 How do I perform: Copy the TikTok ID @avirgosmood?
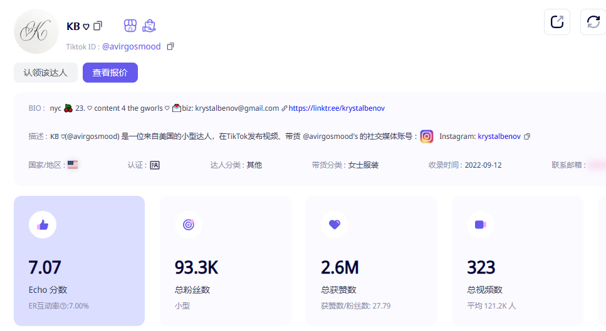point(170,46)
